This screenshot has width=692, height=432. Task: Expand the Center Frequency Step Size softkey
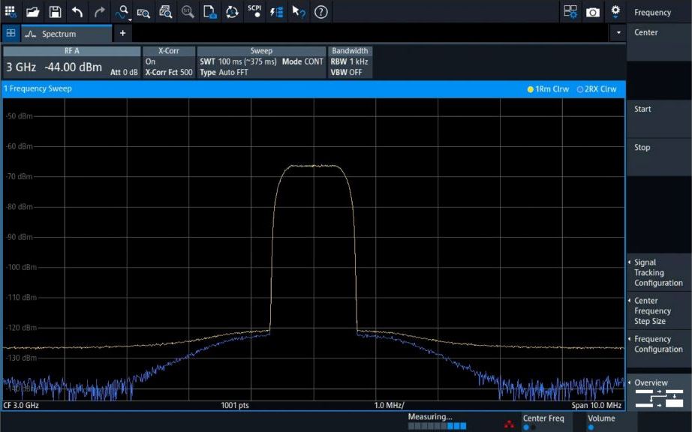657,311
